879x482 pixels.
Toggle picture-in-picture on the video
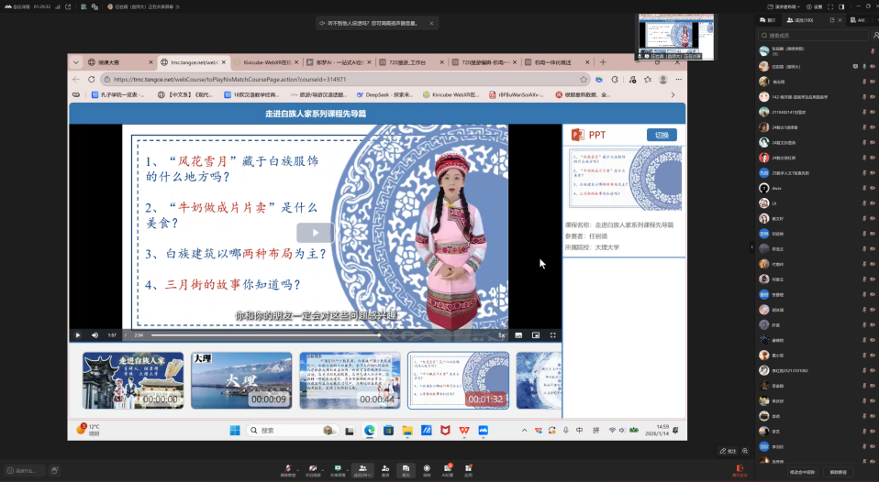[x=536, y=335]
